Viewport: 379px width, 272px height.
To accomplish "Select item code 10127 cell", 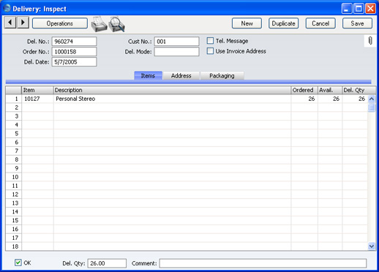I will pyautogui.click(x=37, y=99).
